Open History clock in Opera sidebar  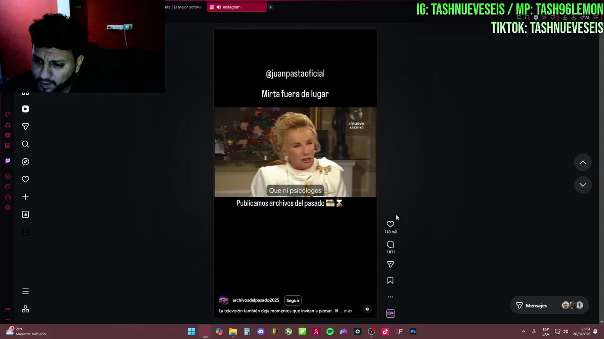[x=8, y=186]
